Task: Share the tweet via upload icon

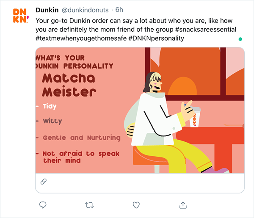Action: [183, 205]
